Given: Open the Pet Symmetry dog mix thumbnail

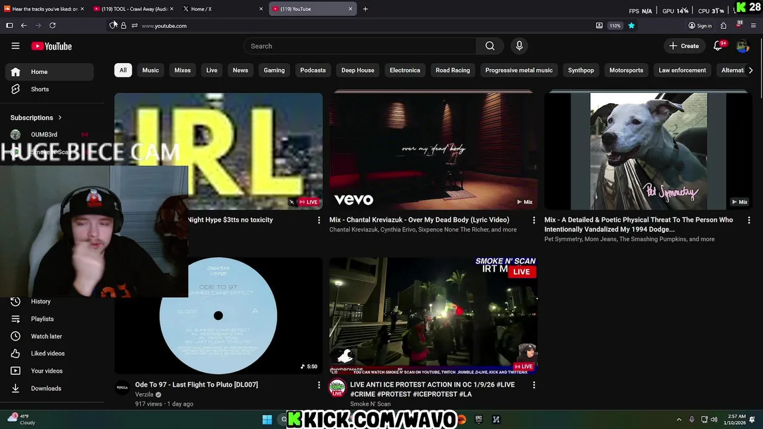Looking at the screenshot, I should point(649,151).
